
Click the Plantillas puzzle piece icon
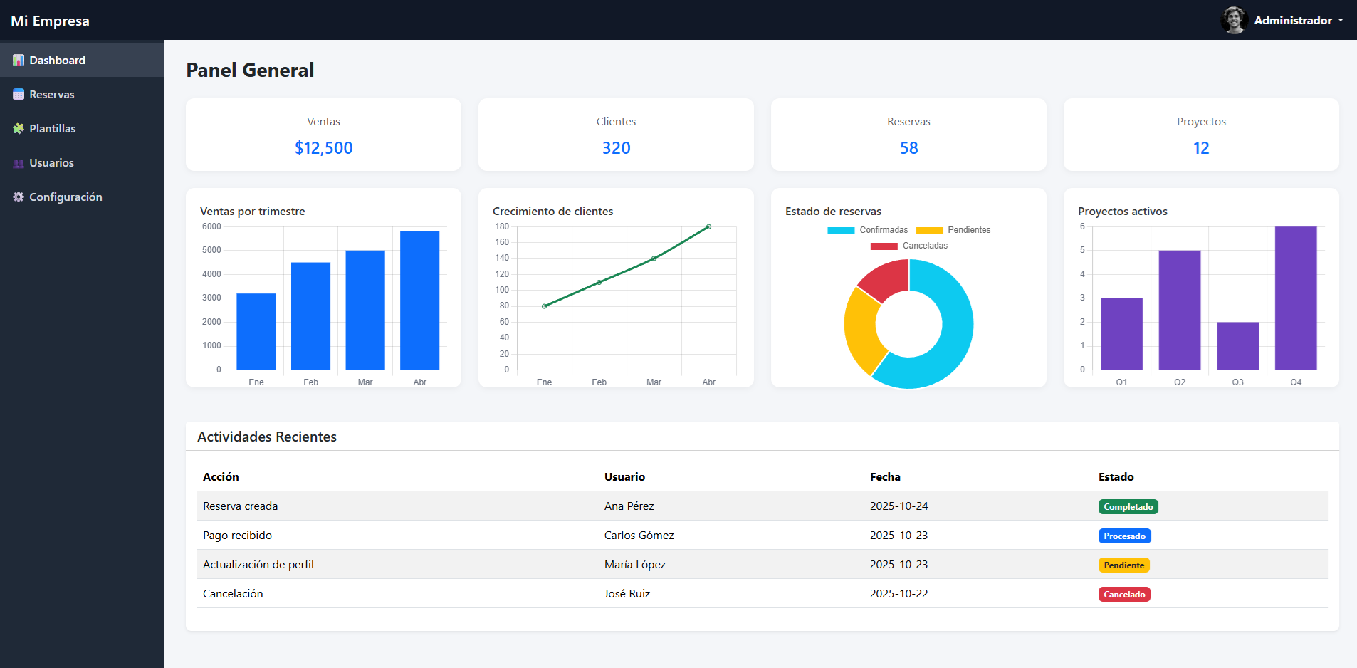click(x=19, y=129)
